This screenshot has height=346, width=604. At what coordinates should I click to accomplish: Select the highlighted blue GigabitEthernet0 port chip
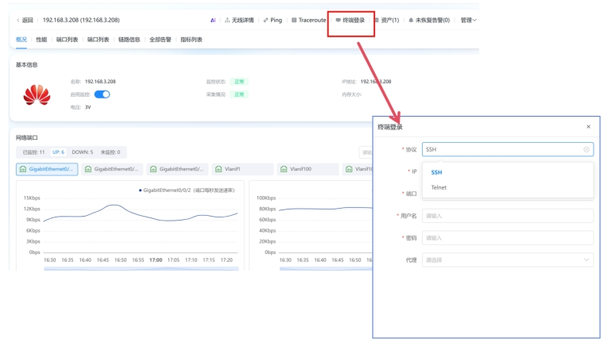(x=47, y=169)
